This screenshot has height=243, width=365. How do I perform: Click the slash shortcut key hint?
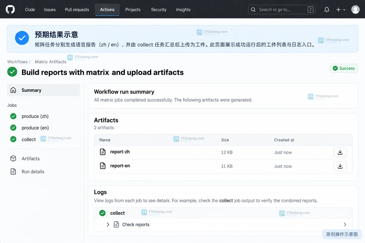tap(310, 10)
